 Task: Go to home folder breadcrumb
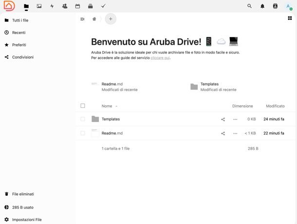(94, 19)
